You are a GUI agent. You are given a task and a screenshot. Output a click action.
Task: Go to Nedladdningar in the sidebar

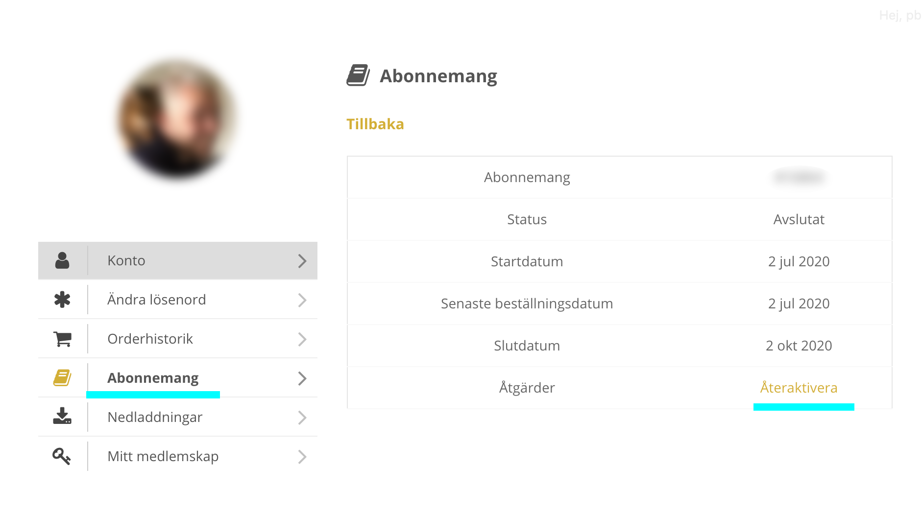[155, 417]
